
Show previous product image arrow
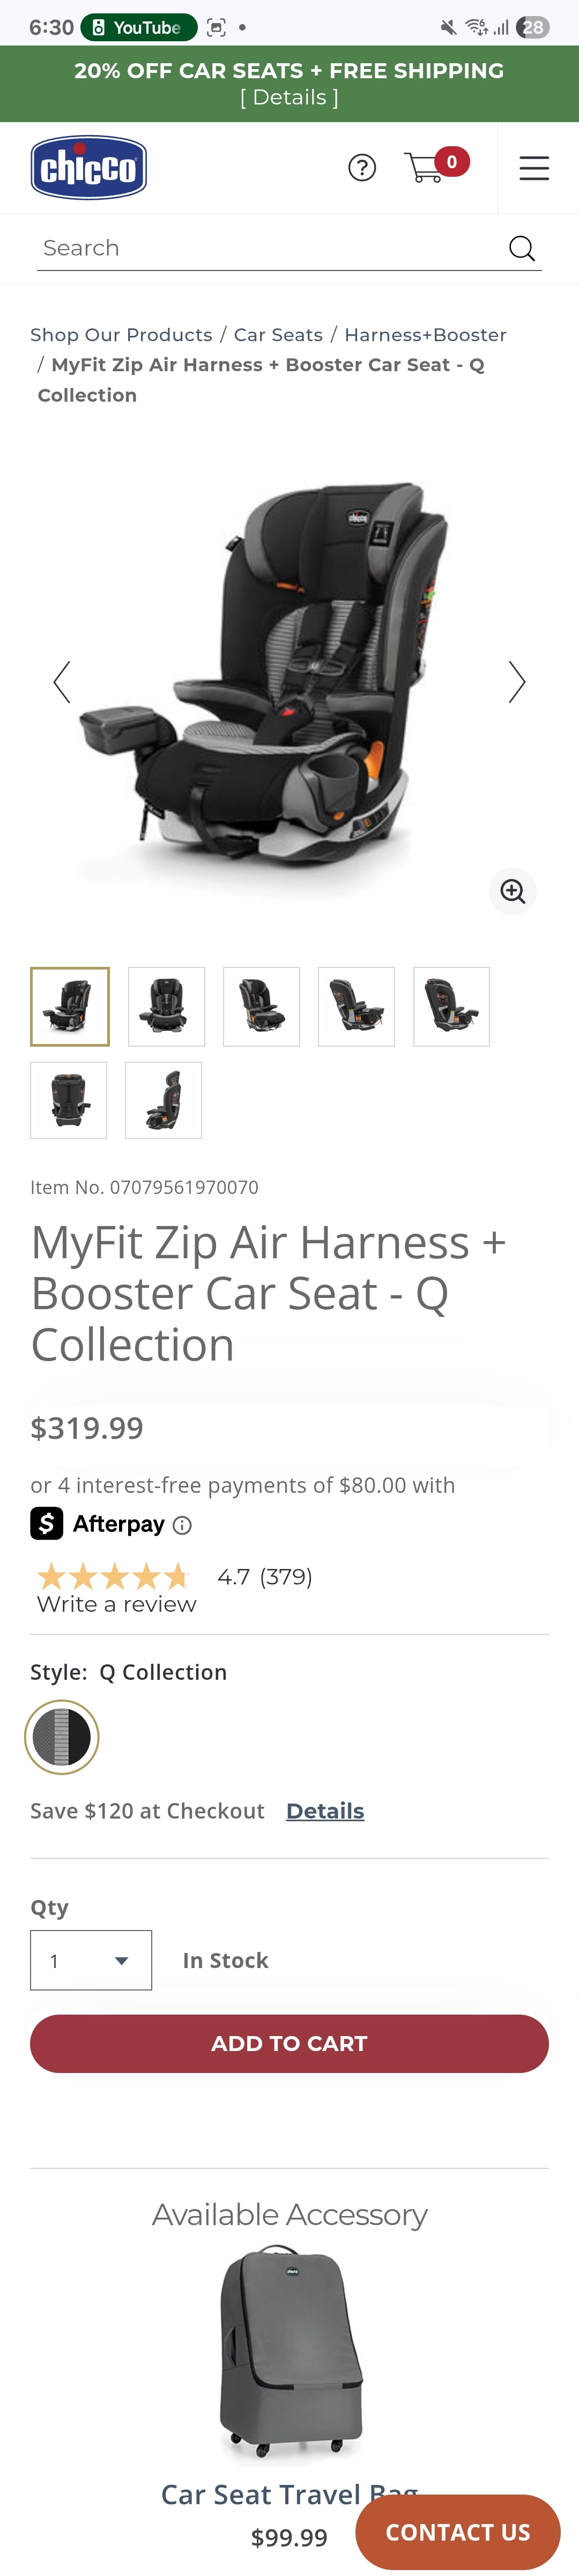coord(62,682)
